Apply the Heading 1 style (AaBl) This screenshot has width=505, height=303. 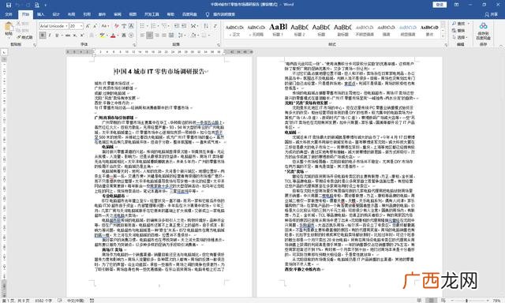pos(278,29)
